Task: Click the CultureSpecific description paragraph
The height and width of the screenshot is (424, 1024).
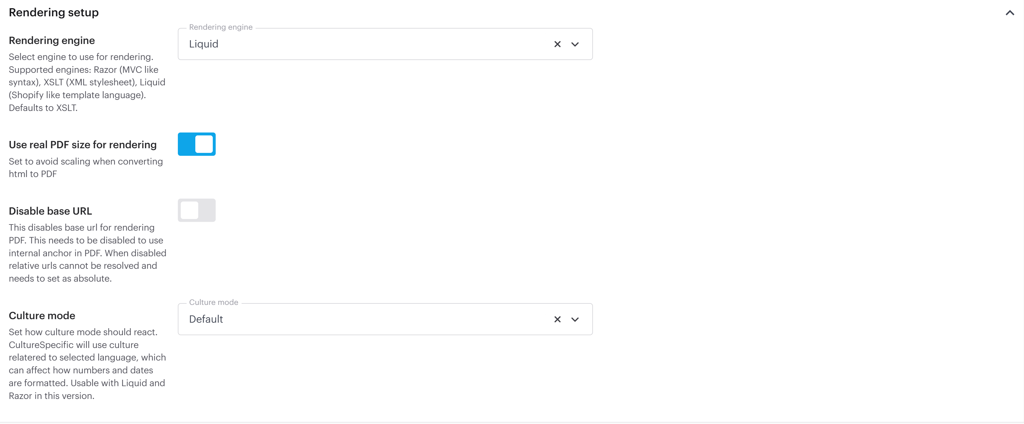Action: (87, 363)
